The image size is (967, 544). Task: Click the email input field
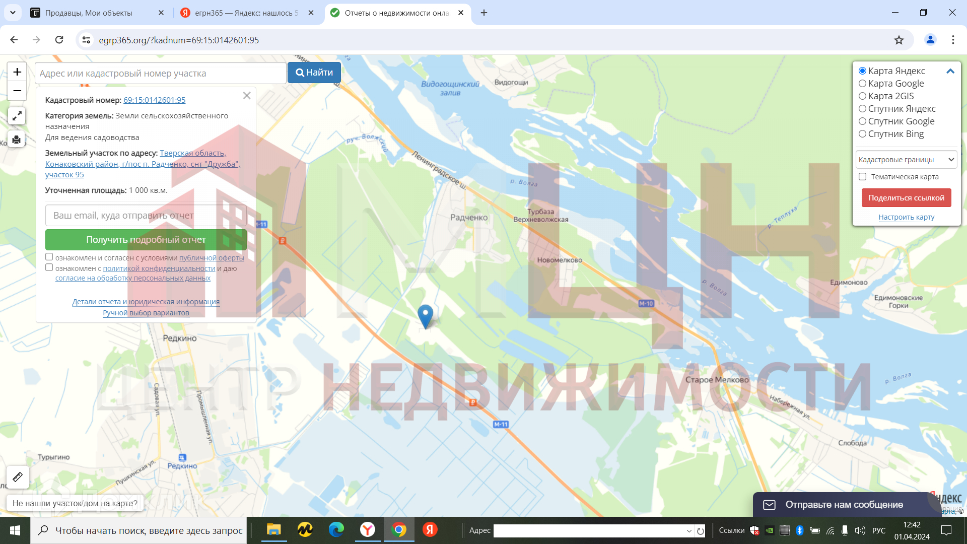coord(146,216)
